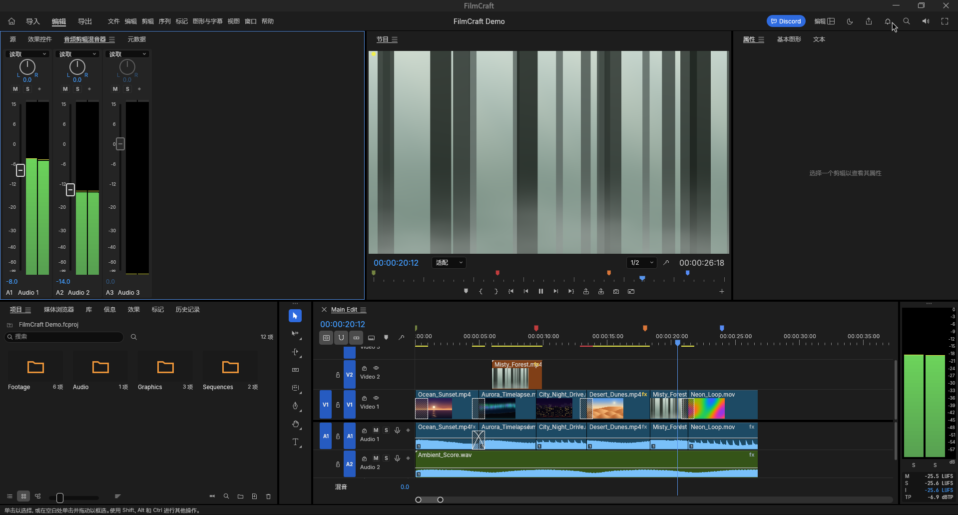Solo mixer channel A2 with the S button

[77, 89]
